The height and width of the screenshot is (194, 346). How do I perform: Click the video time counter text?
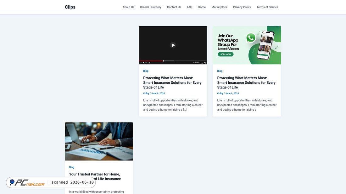[196, 63]
